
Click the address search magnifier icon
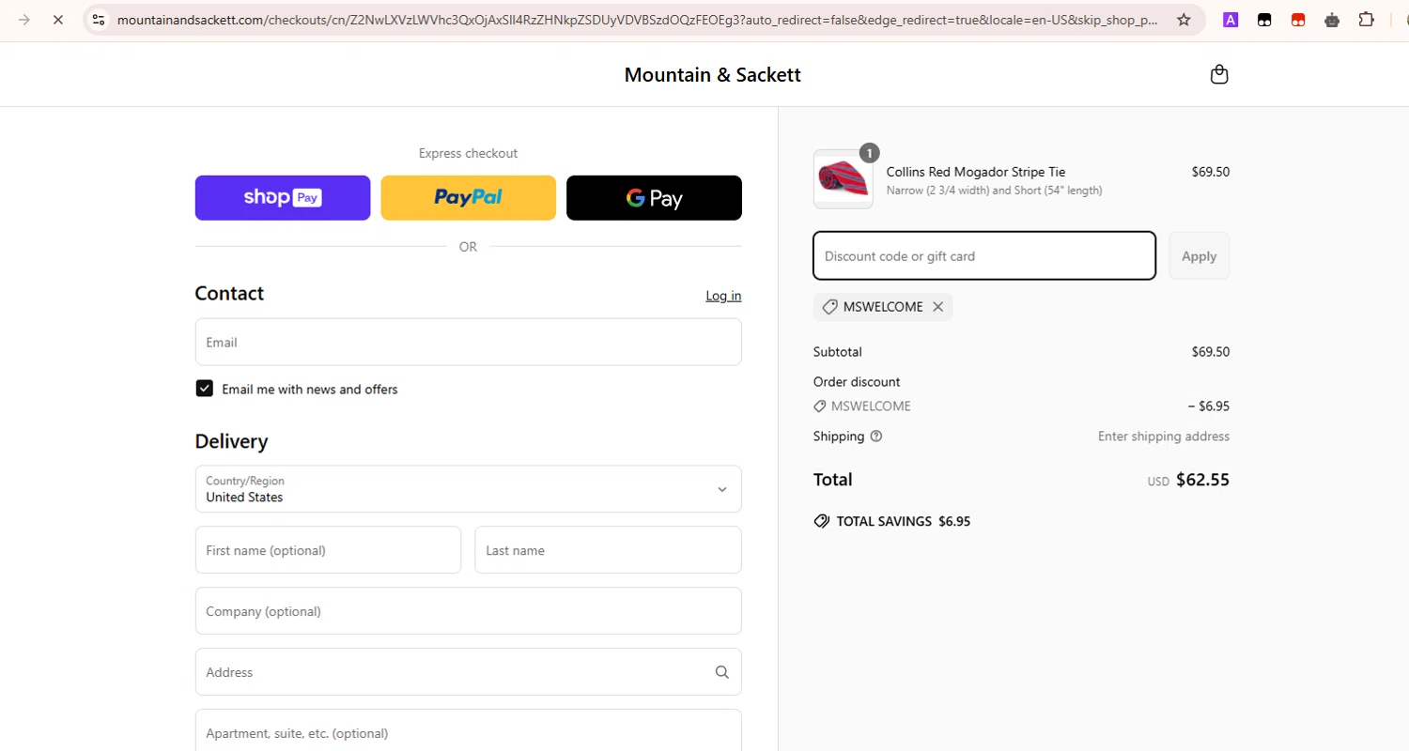pyautogui.click(x=721, y=672)
